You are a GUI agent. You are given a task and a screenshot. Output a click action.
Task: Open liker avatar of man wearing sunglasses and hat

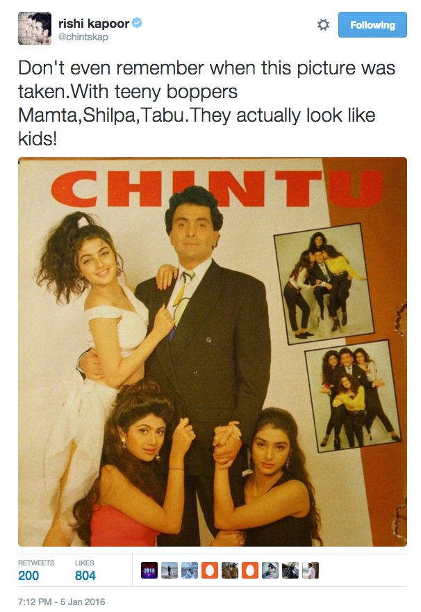coord(270,570)
